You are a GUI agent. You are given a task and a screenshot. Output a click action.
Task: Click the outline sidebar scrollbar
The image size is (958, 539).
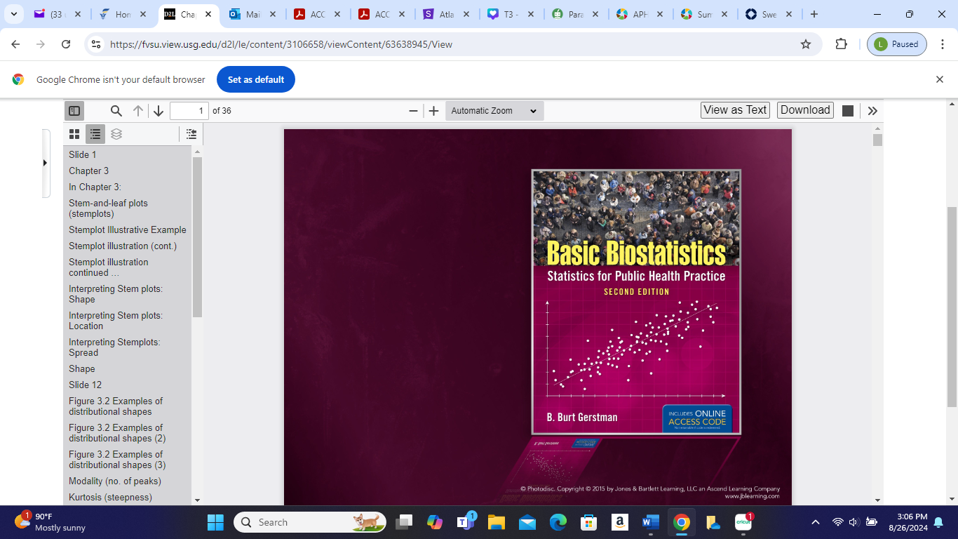point(197,237)
